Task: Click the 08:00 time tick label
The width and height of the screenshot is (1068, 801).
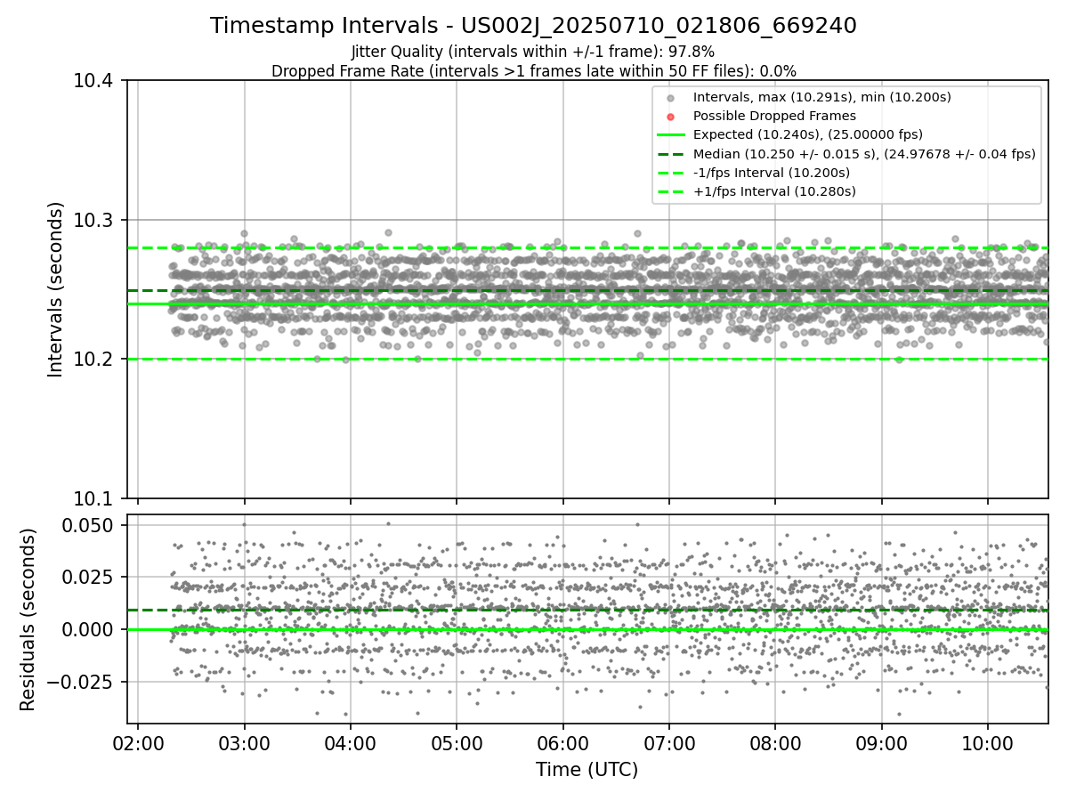Action: (775, 743)
